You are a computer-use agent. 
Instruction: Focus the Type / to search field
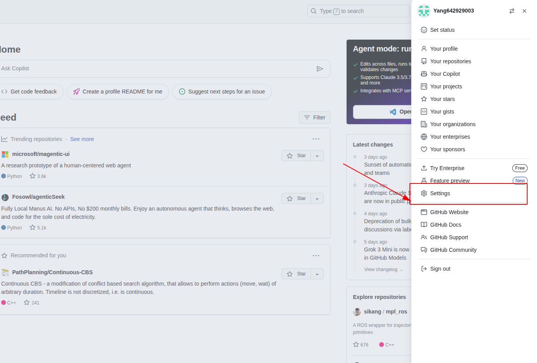coord(358,11)
